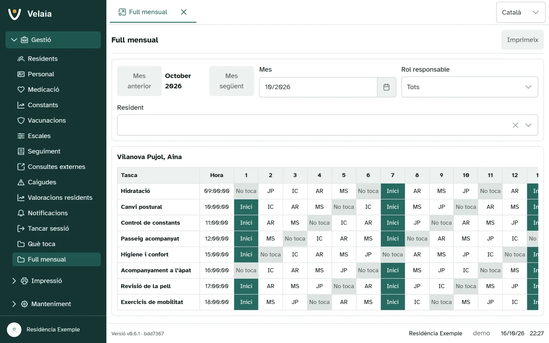
Task: Click the Imprimeix button
Action: tap(523, 40)
